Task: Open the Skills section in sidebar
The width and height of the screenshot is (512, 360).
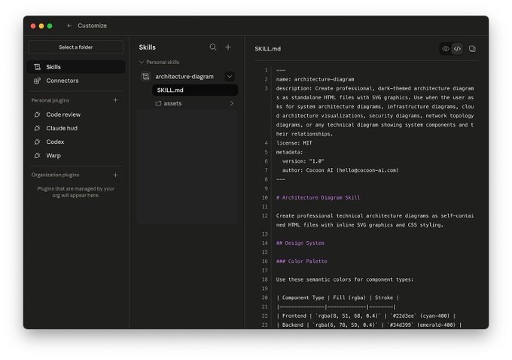Action: (76, 67)
